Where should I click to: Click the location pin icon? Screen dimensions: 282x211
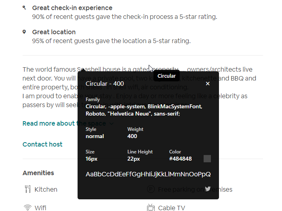click(24, 32)
